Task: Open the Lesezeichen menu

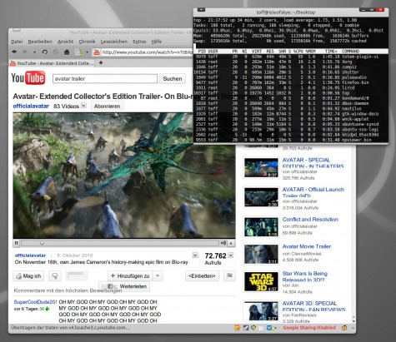Action: click(114, 42)
